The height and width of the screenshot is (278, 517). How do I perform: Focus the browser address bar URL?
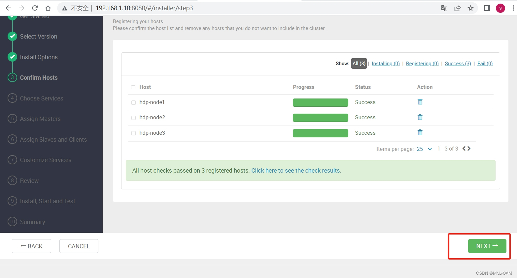[x=144, y=8]
